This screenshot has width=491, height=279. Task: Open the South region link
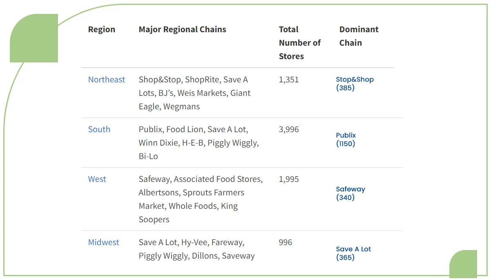tap(99, 129)
